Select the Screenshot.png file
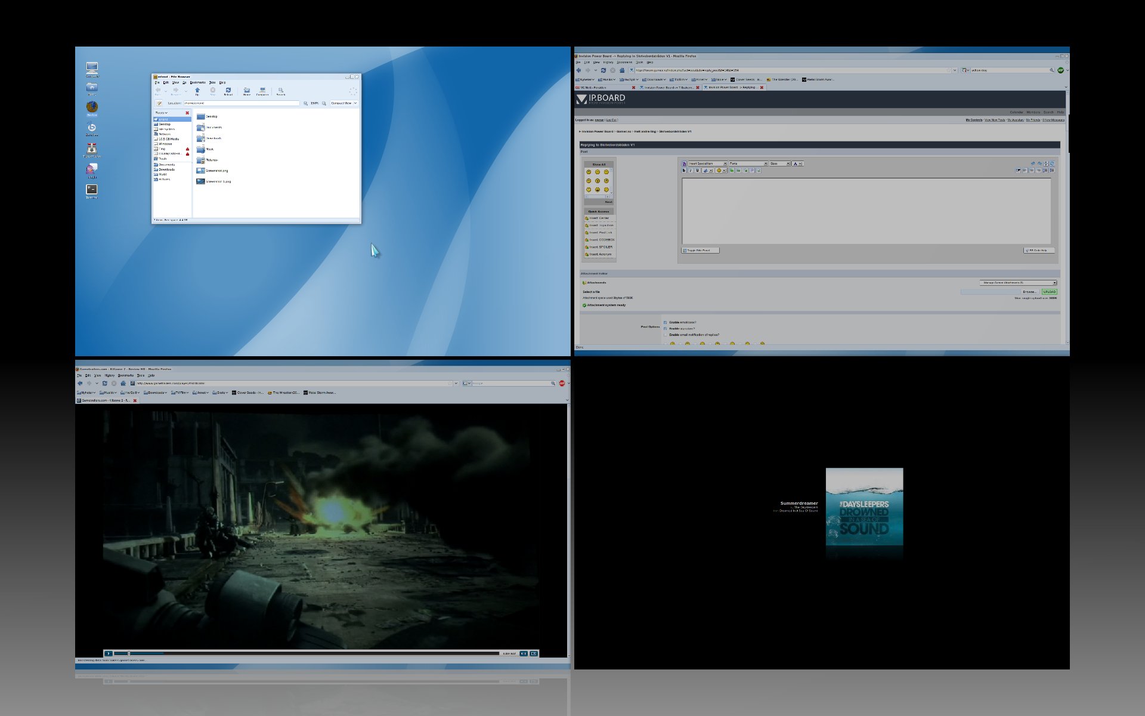Image resolution: width=1145 pixels, height=716 pixels. 212,171
